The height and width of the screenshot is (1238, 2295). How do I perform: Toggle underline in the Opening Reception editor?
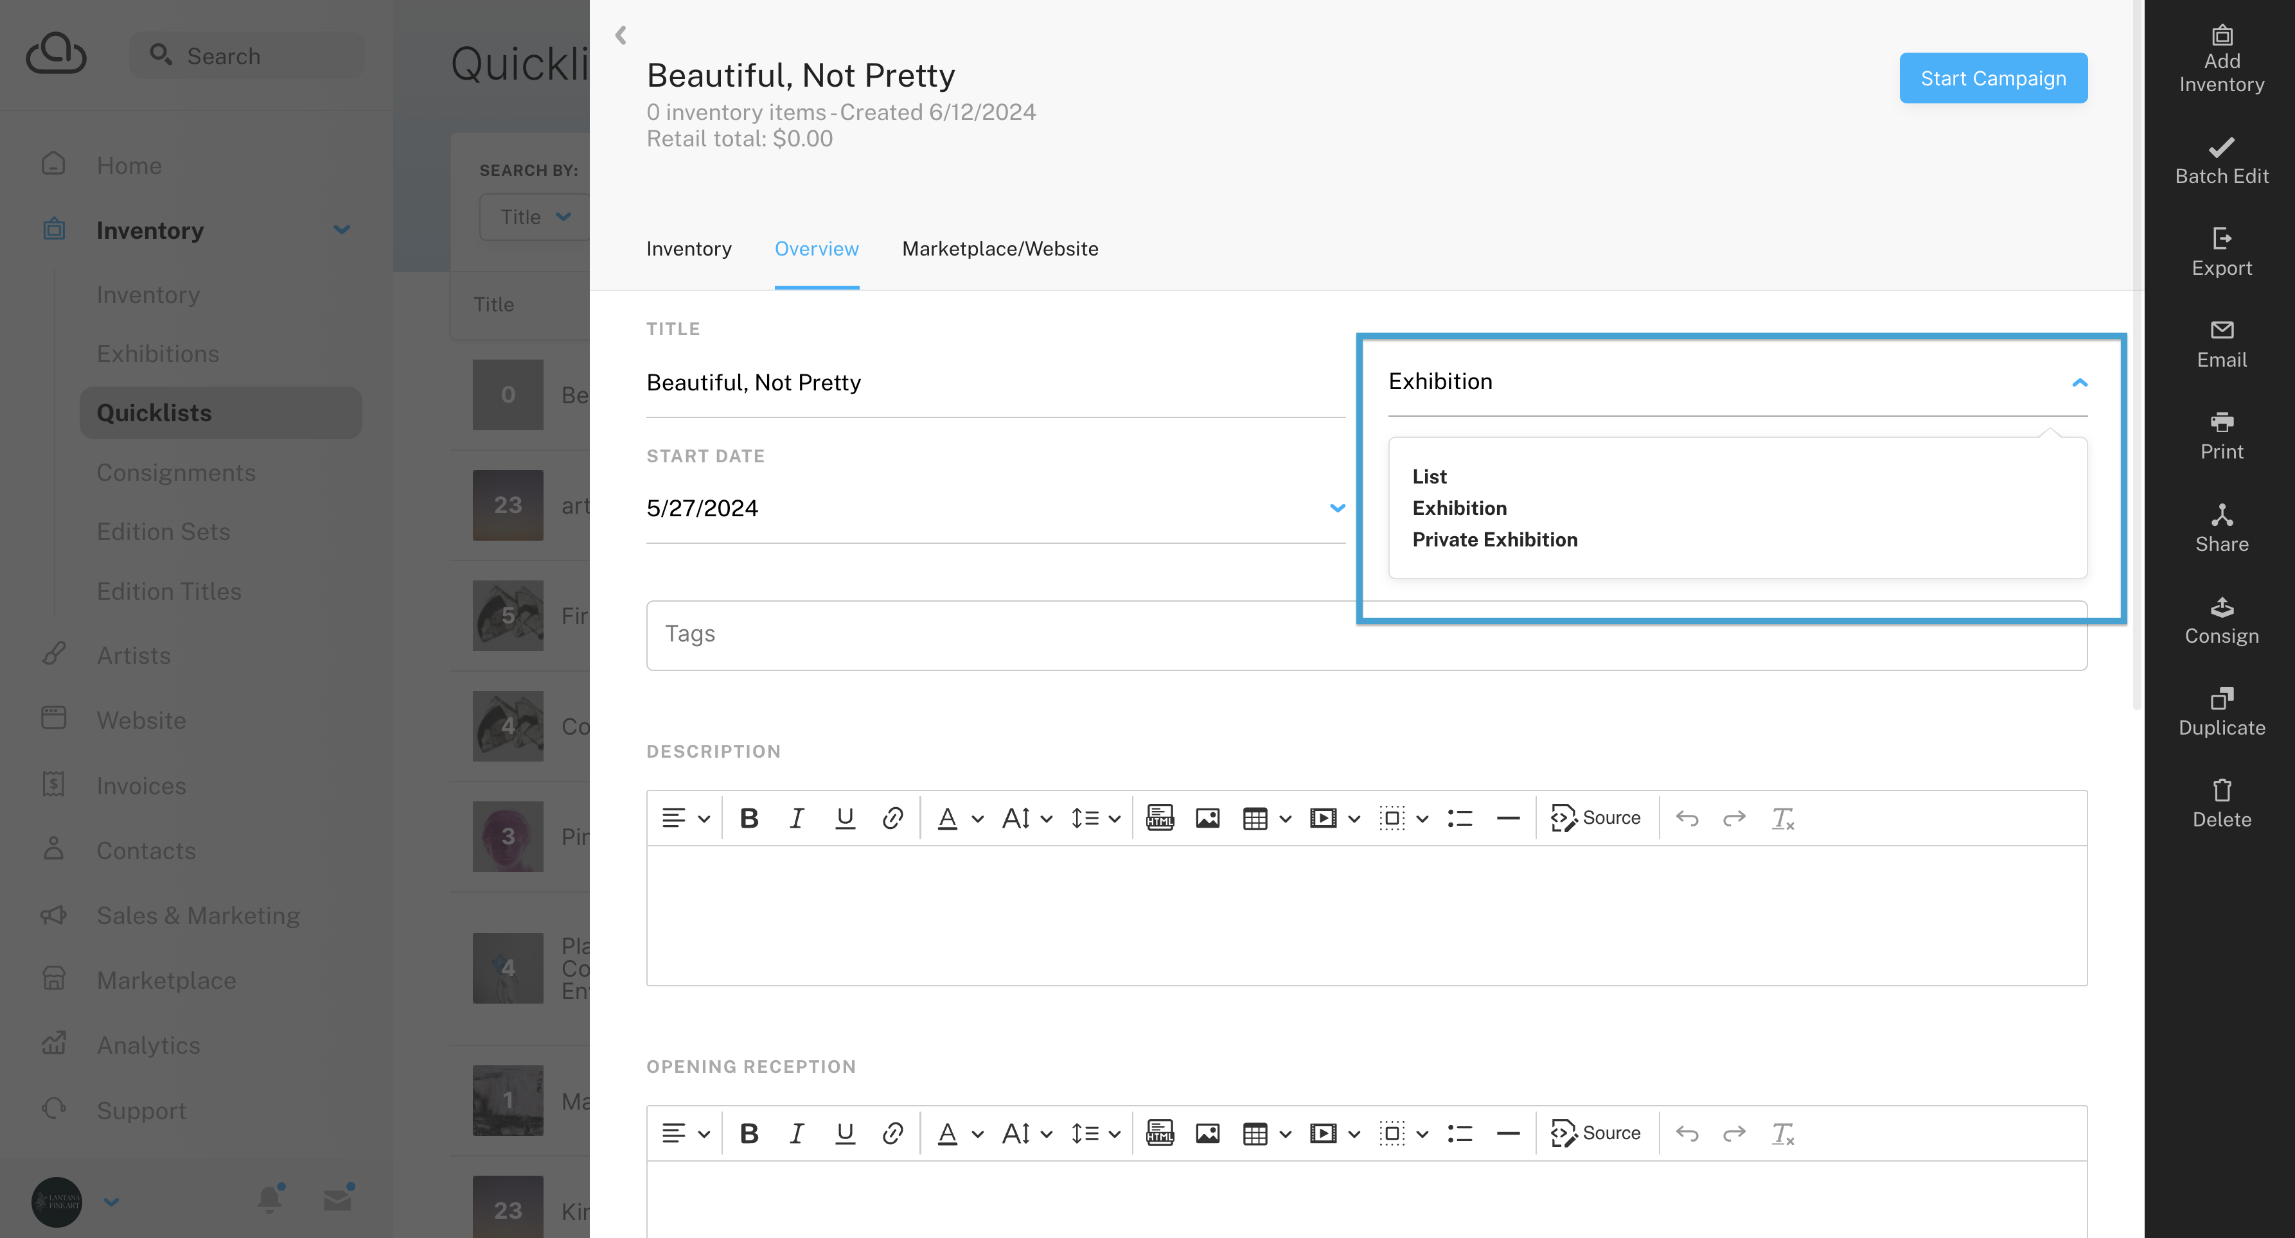pyautogui.click(x=845, y=1133)
